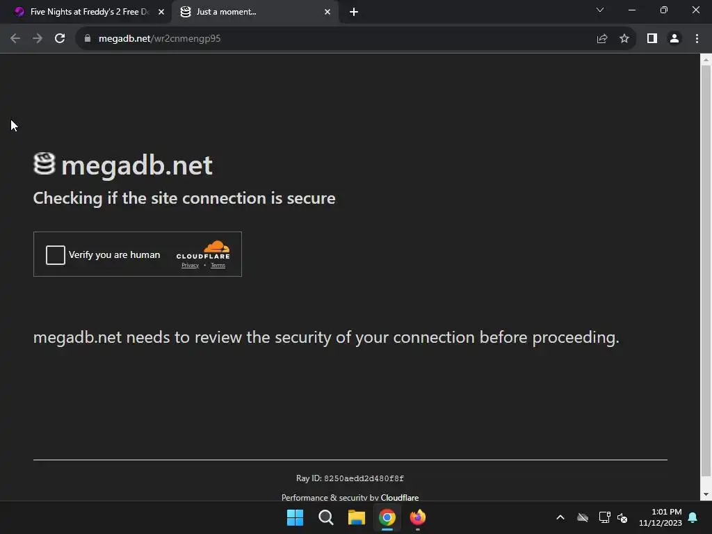712x534 pixels.
Task: Go back to the previous page
Action: tap(15, 39)
